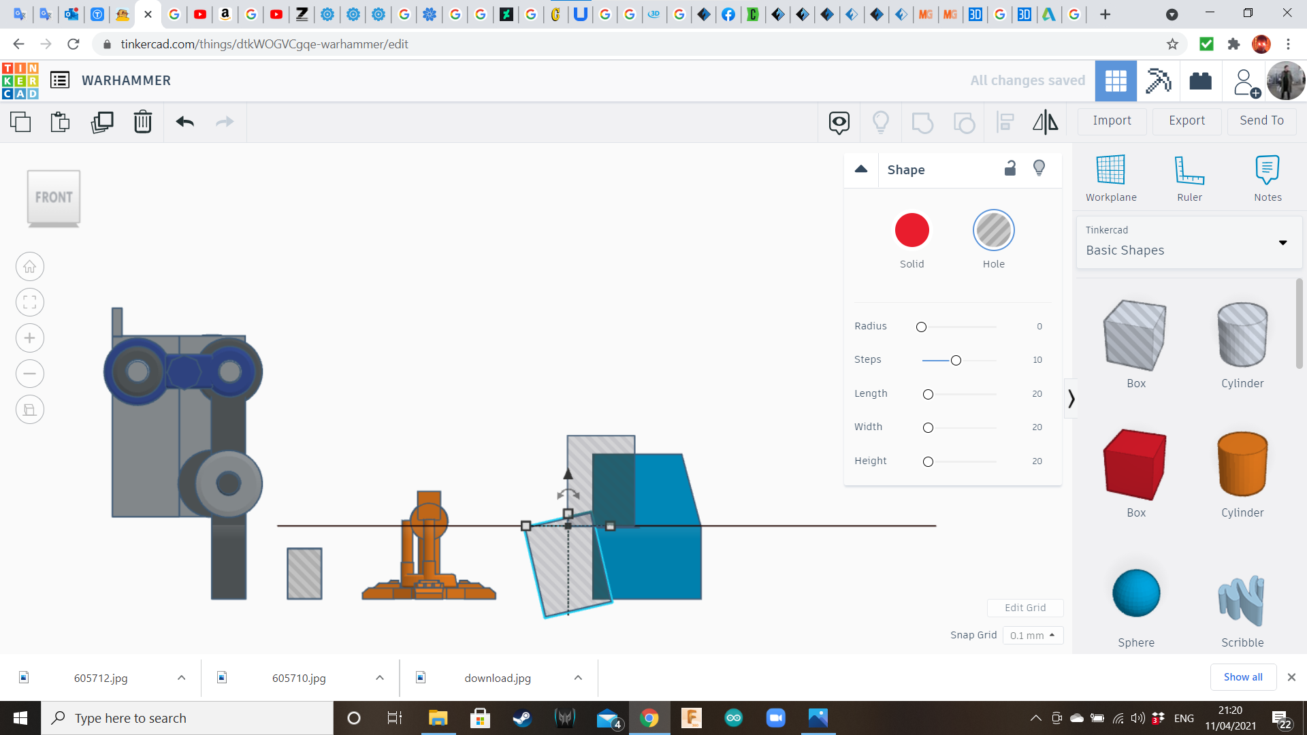Click the Steps slider handle
The height and width of the screenshot is (735, 1307).
pos(956,360)
